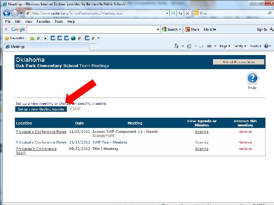
Task: Select the Meetings browser tab
Action: pyautogui.click(x=46, y=47)
